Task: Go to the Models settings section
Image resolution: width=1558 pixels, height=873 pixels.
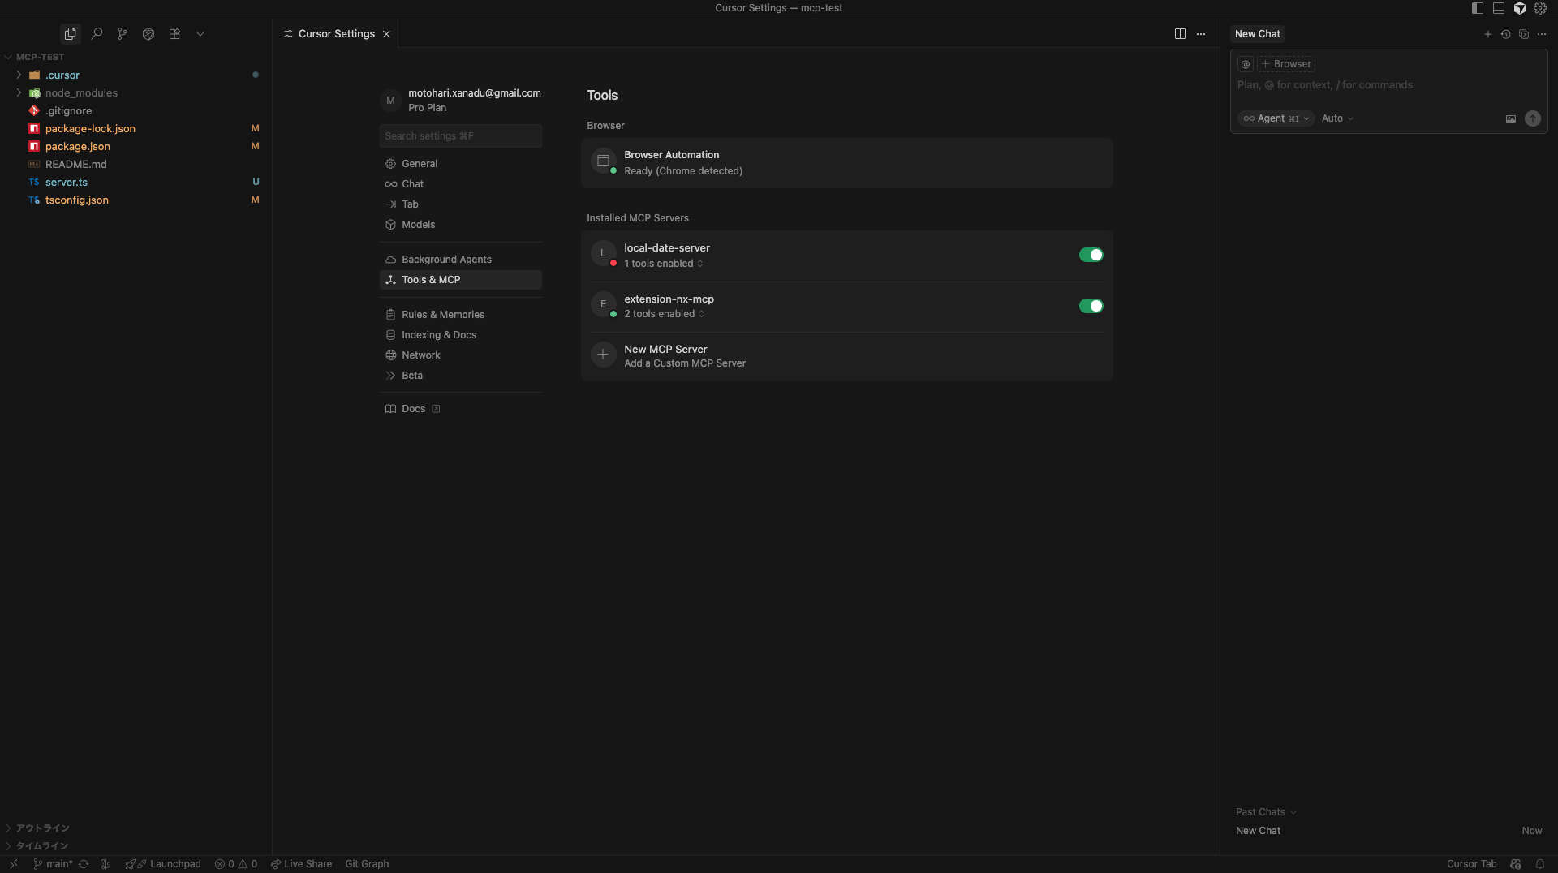Action: (x=418, y=225)
